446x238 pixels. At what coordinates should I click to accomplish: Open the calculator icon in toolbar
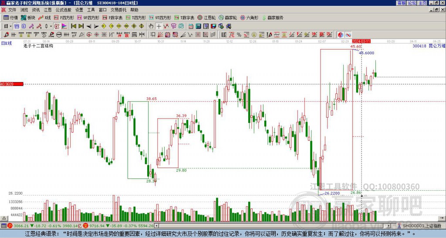[199, 26]
